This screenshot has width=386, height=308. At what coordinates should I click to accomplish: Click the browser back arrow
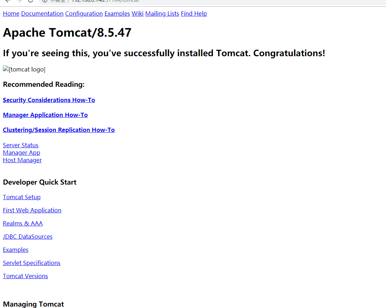point(8,1)
